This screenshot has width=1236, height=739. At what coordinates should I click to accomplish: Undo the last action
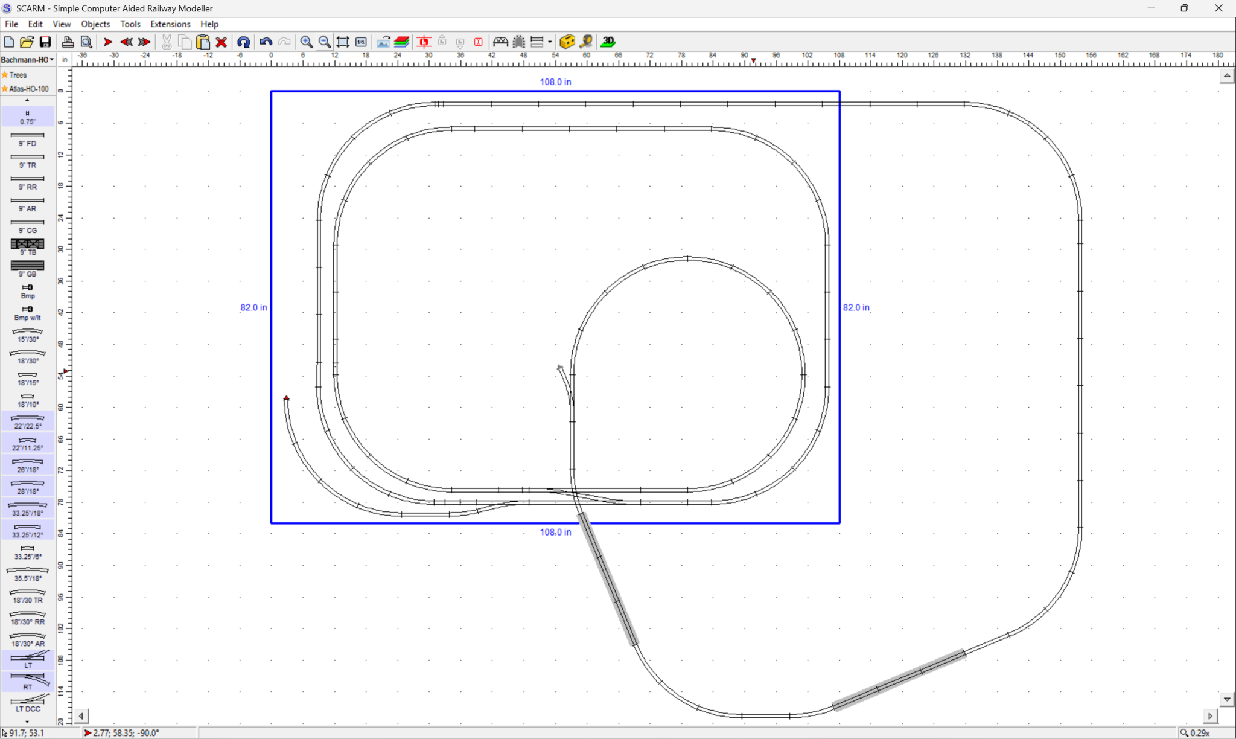point(266,42)
